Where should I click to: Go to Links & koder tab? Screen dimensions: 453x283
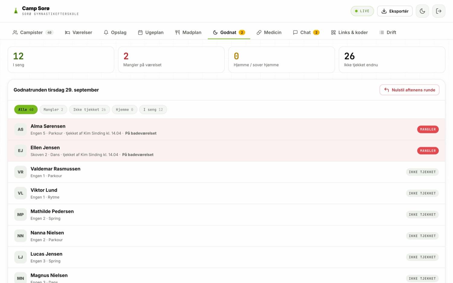(349, 32)
